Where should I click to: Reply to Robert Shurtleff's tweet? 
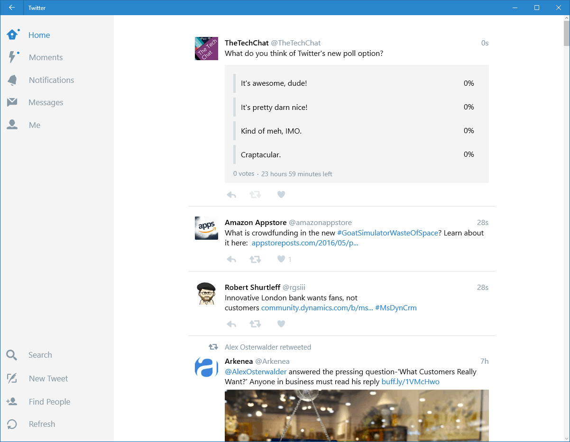(x=231, y=324)
